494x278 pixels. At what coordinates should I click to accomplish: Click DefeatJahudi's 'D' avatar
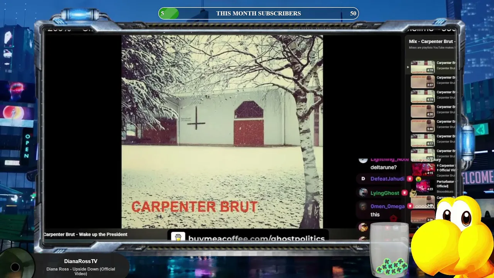(363, 179)
